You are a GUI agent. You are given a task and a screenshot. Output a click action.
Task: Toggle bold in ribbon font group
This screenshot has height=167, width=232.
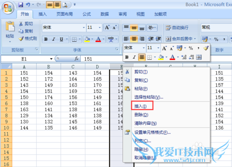click(x=46, y=39)
